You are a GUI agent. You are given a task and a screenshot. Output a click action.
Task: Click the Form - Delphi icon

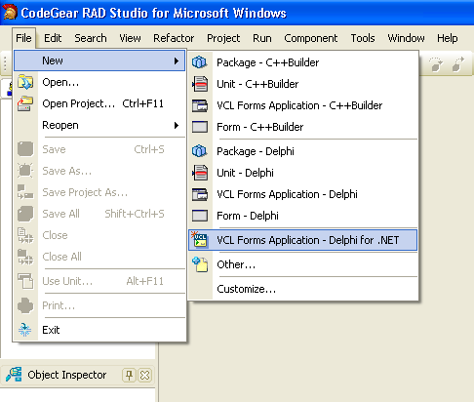point(200,216)
